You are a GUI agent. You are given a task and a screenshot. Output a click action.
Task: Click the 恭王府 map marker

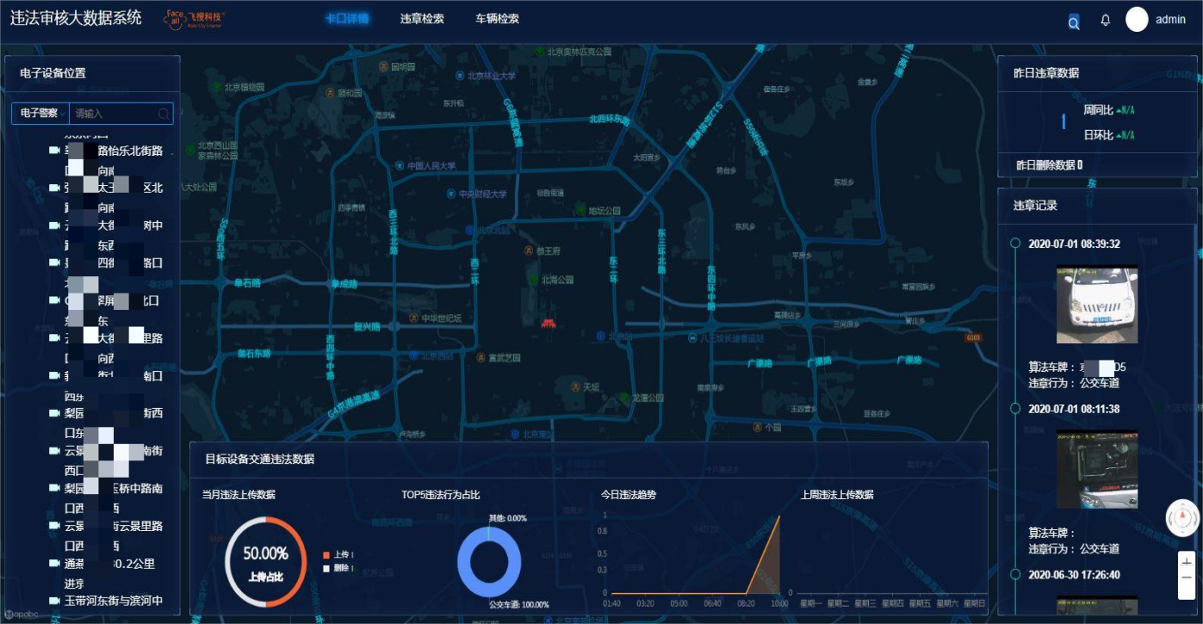point(529,250)
